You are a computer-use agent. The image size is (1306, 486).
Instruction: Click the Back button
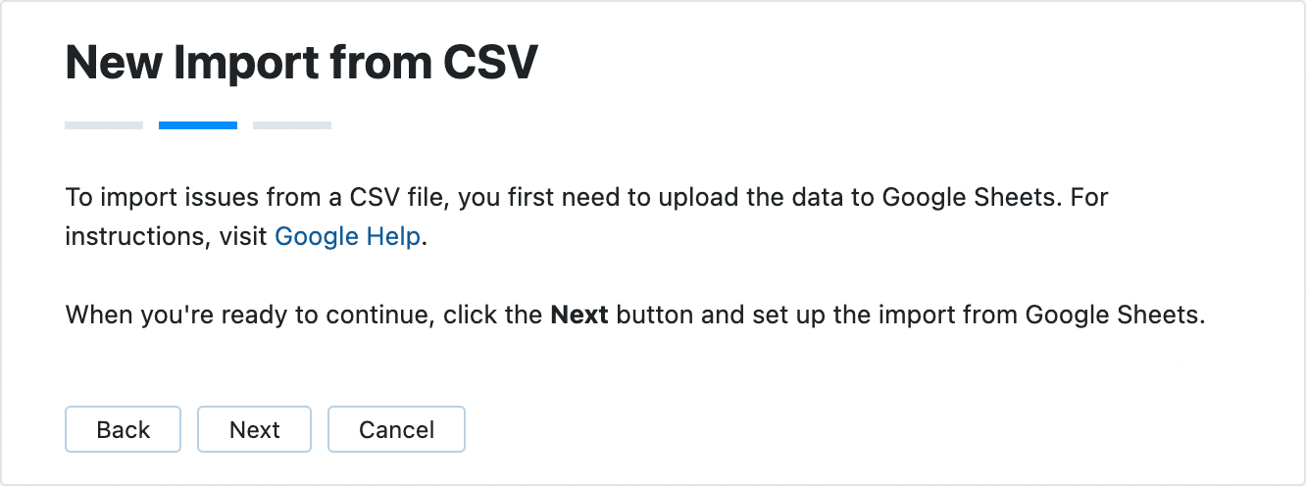pos(123,429)
